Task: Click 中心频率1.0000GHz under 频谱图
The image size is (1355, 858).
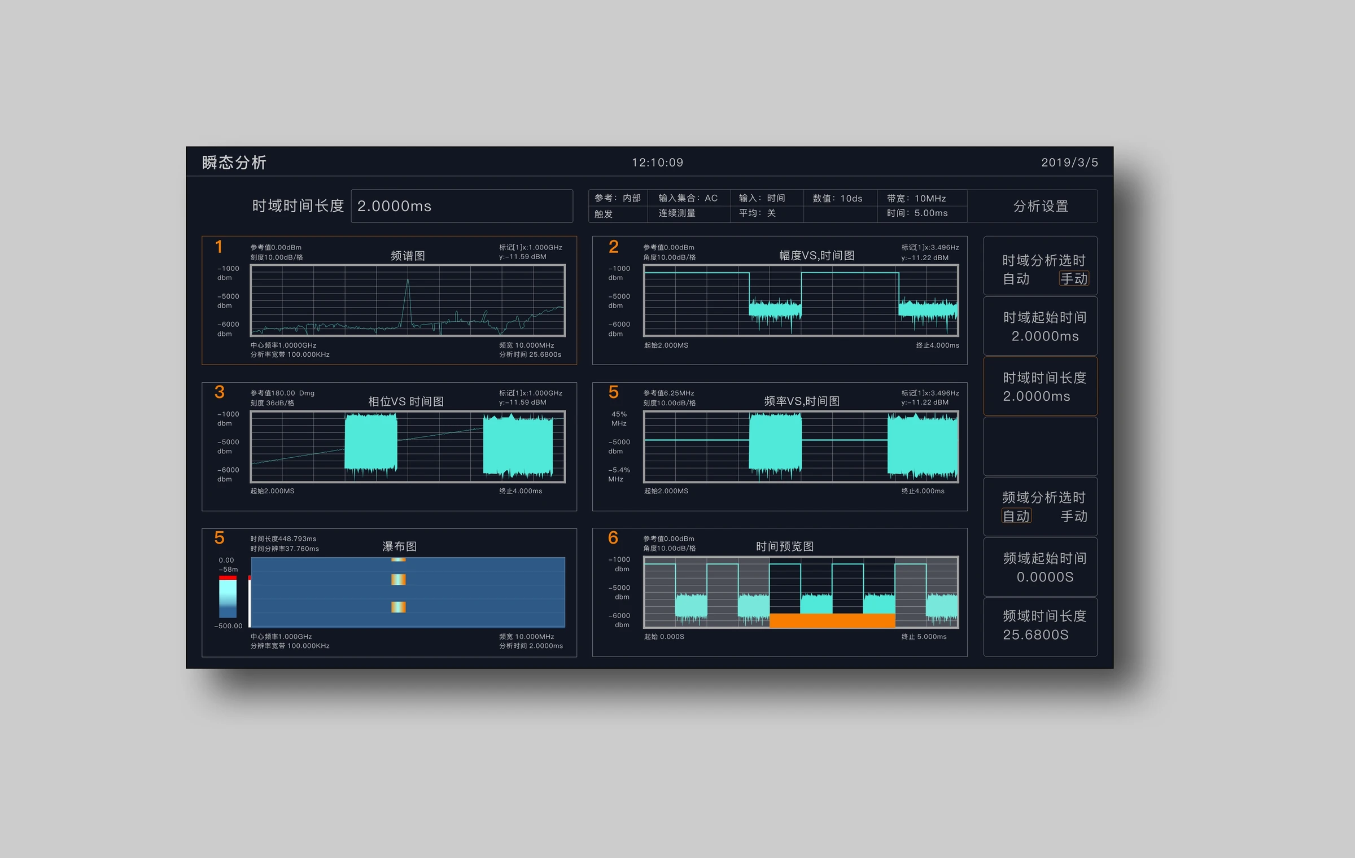Action: (283, 345)
